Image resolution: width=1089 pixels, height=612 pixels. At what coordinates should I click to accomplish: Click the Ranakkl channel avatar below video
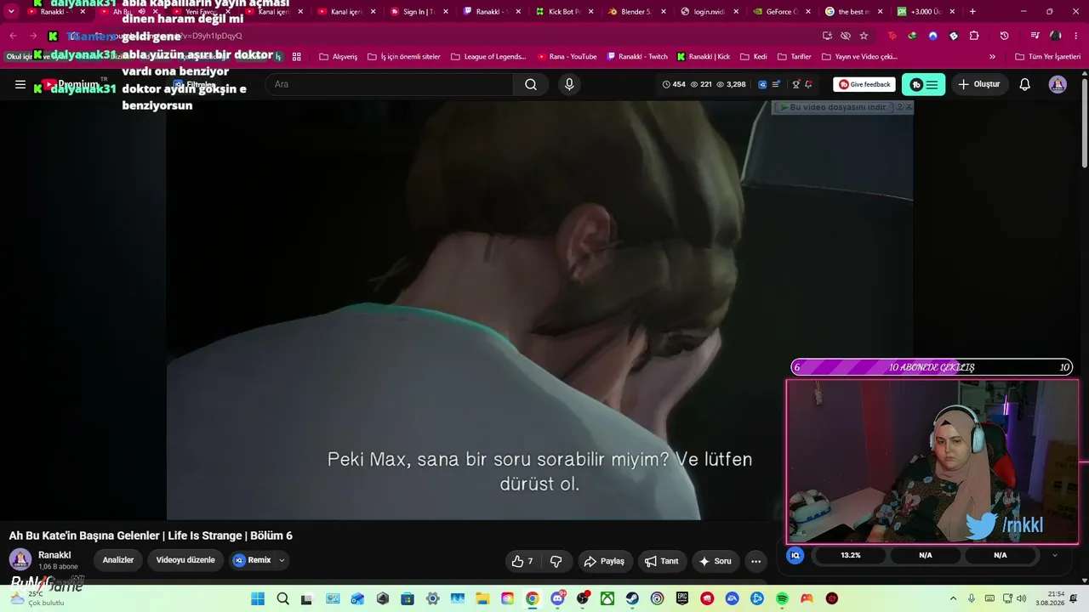point(20,559)
